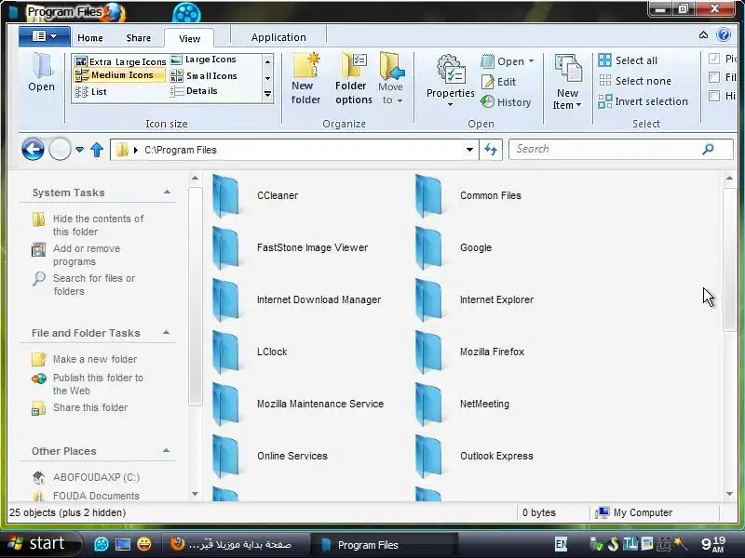Toggle the Fil... checkbox
Viewport: 745px width, 558px height.
click(x=713, y=77)
